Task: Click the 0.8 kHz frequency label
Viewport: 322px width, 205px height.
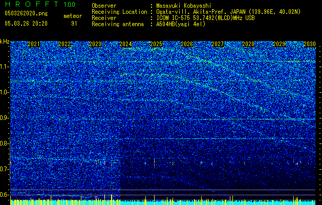Action: 4,143
